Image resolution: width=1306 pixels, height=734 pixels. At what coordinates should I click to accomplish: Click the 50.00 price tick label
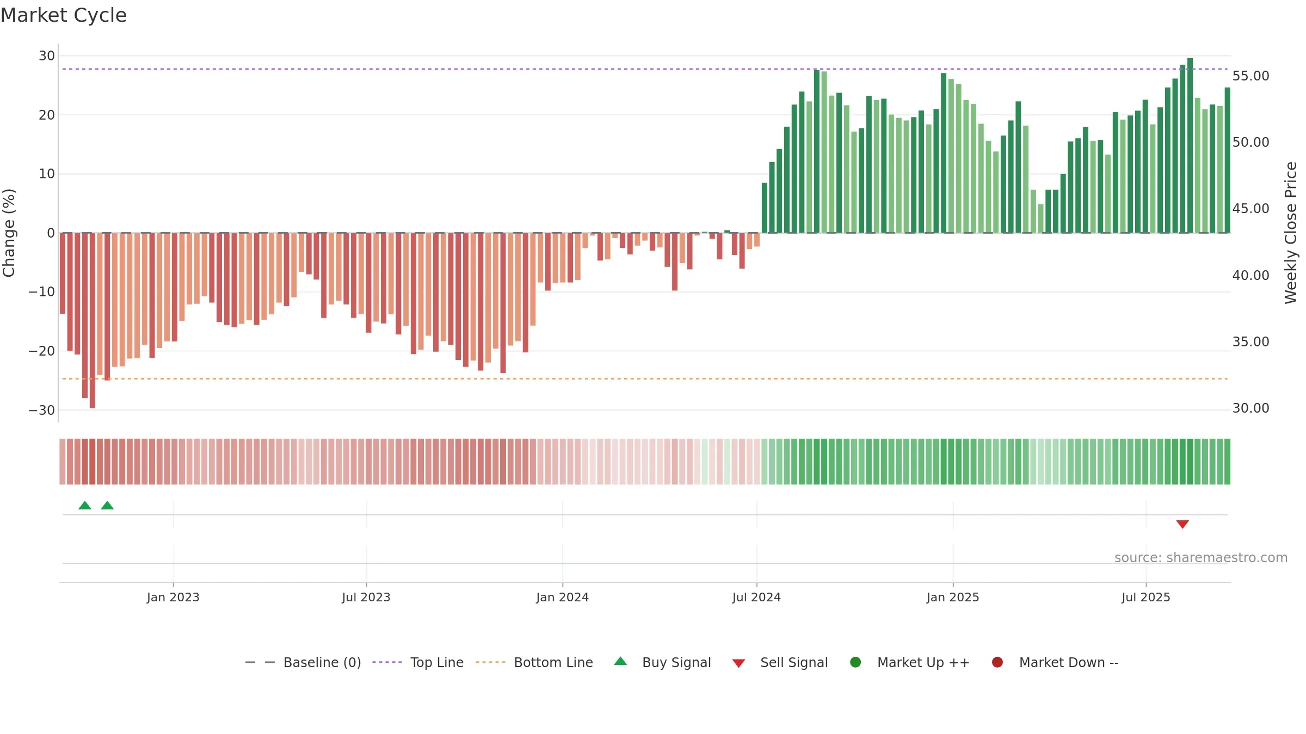(1250, 142)
